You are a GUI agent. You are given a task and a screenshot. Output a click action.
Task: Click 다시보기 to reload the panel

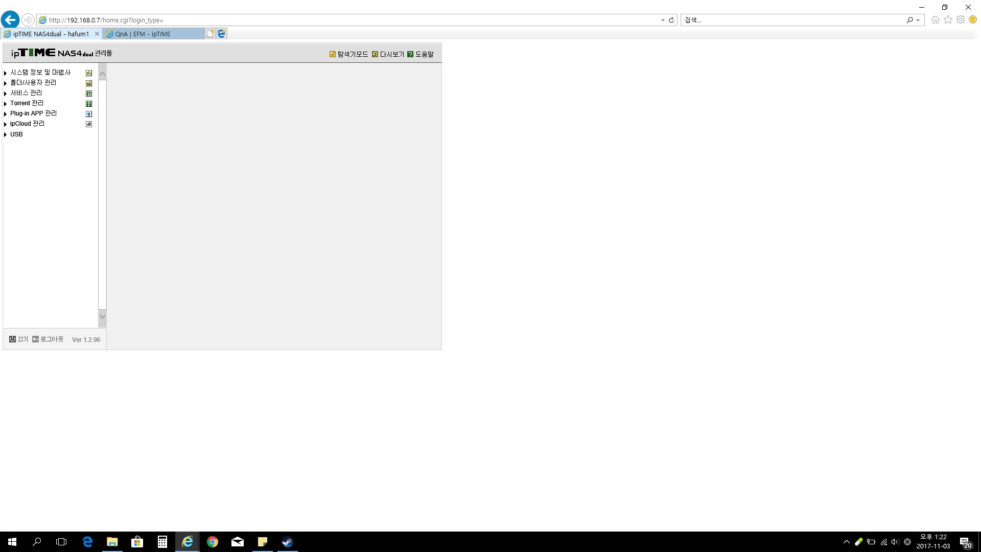(388, 54)
